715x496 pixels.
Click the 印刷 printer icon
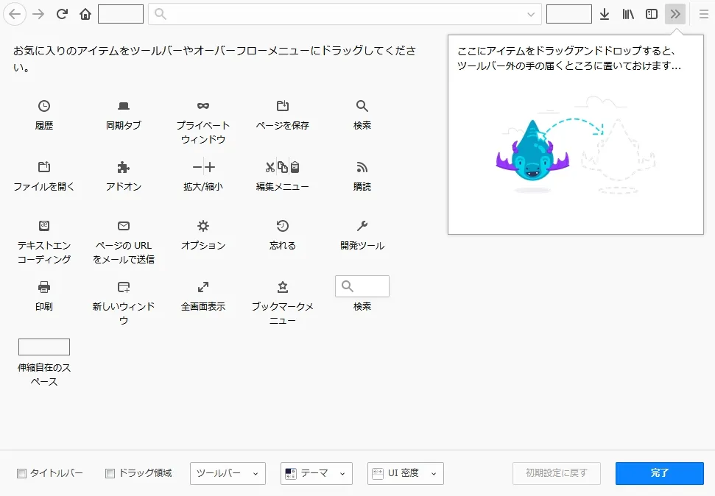pyautogui.click(x=43, y=287)
